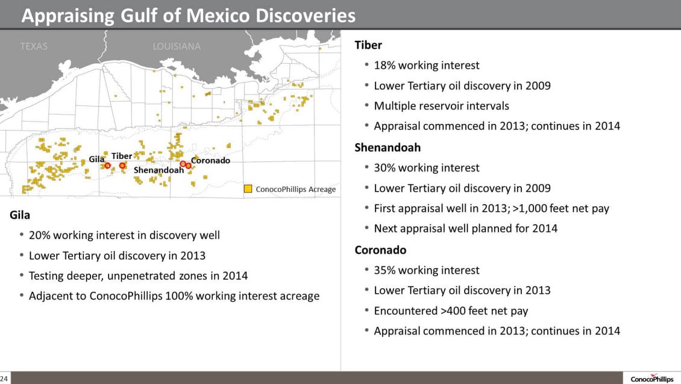Click 'Multiple reservoir intervals' bullet text
This screenshot has height=384, width=681.
(441, 106)
